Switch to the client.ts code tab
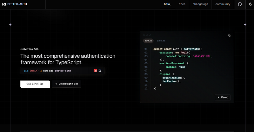This screenshot has height=132, width=254. click(161, 41)
